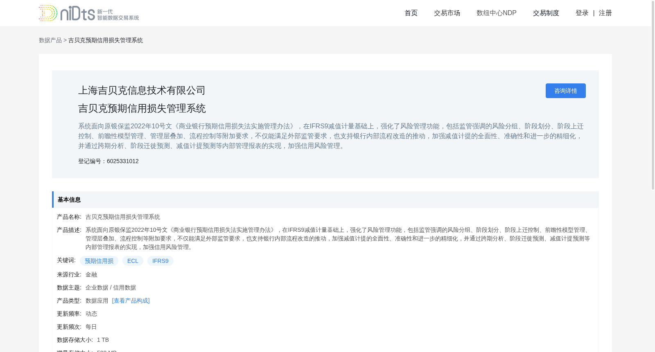Click the current breadcrumb 吉贝克预期信用损失管理系统
Screen dimensions: 655x352
point(106,40)
